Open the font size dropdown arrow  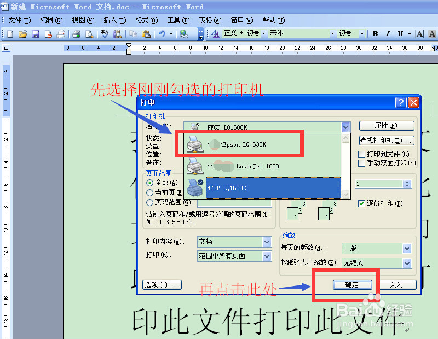point(362,34)
